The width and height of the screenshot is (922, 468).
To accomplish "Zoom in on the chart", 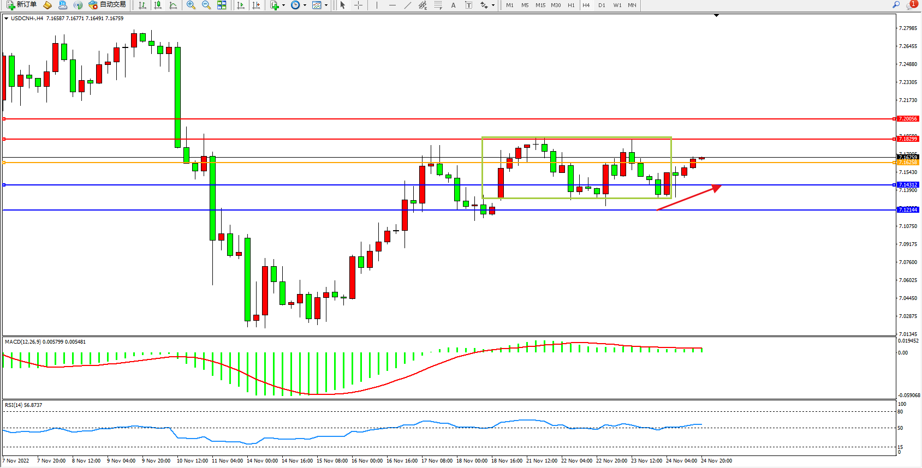I will (x=191, y=5).
